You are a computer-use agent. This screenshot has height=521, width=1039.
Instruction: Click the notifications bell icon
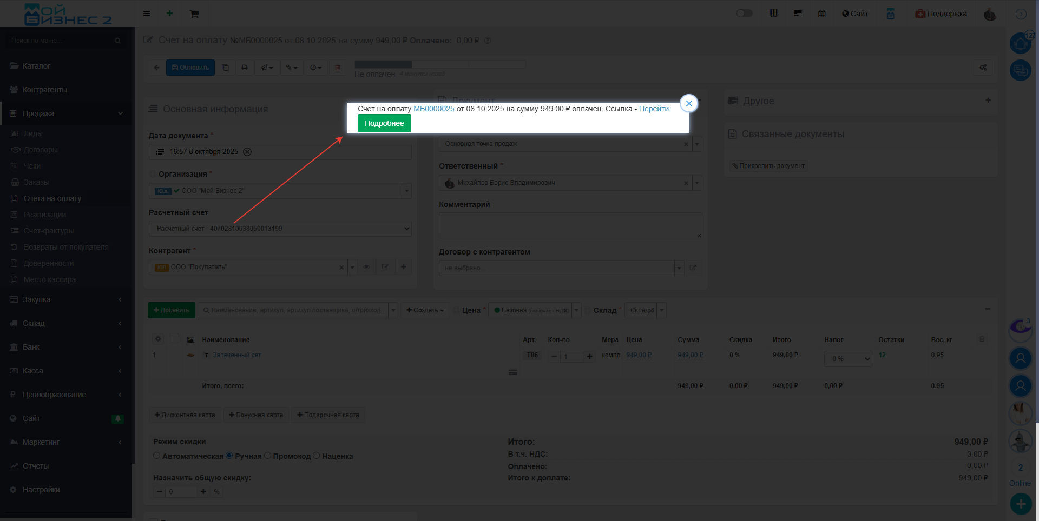click(1020, 43)
